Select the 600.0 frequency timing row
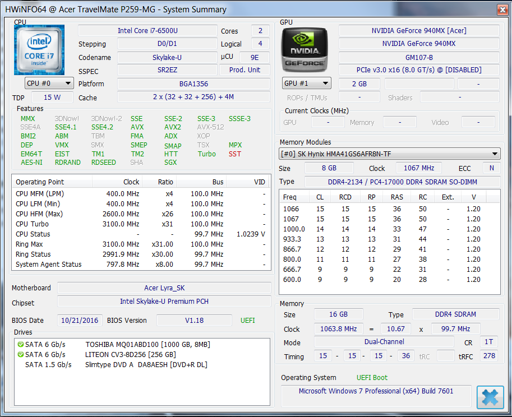This screenshot has height=417, width=512. click(x=389, y=280)
